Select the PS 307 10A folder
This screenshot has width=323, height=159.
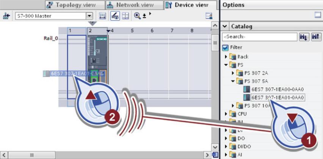point(257,106)
